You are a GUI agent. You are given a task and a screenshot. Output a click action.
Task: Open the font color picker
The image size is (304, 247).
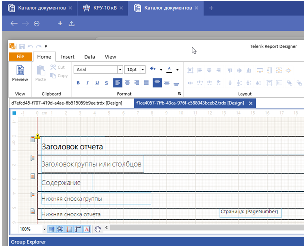pos(170,69)
